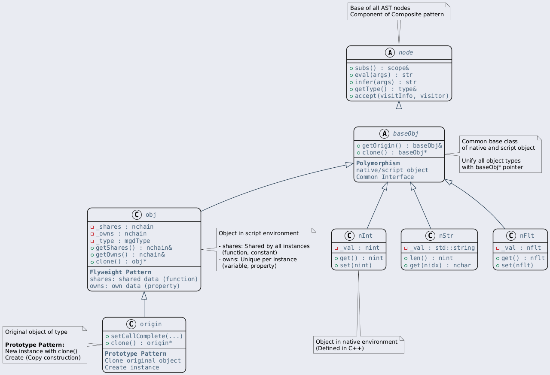Click 'owns: own data (property)' line
The width and height of the screenshot is (550, 375).
click(x=135, y=286)
